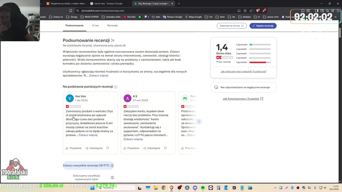
Task: Click the Windows Start button
Action: pos(92,188)
